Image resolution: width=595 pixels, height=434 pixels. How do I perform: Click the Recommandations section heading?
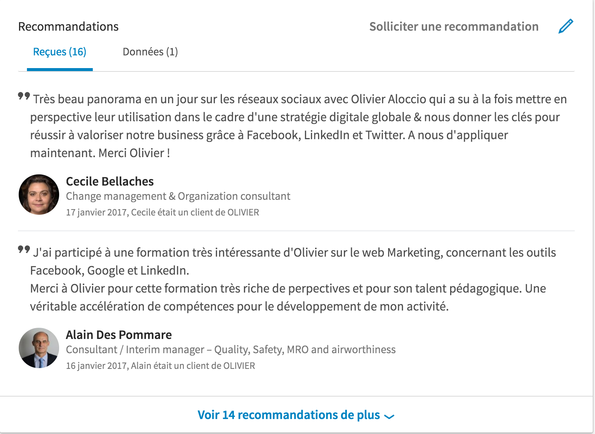pyautogui.click(x=68, y=27)
